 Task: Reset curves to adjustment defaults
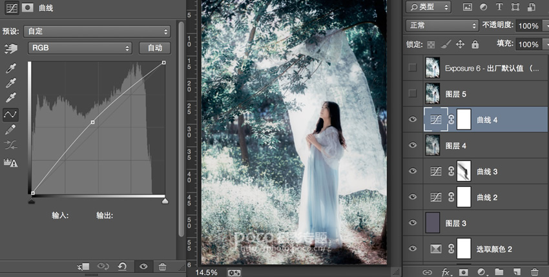(x=122, y=267)
